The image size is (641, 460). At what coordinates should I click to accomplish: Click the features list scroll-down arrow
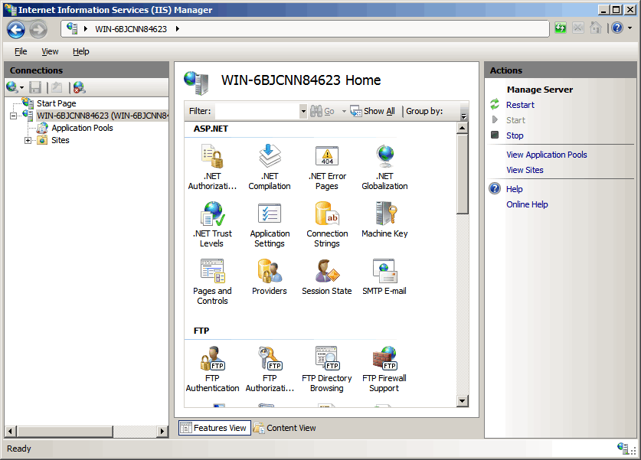pyautogui.click(x=463, y=400)
